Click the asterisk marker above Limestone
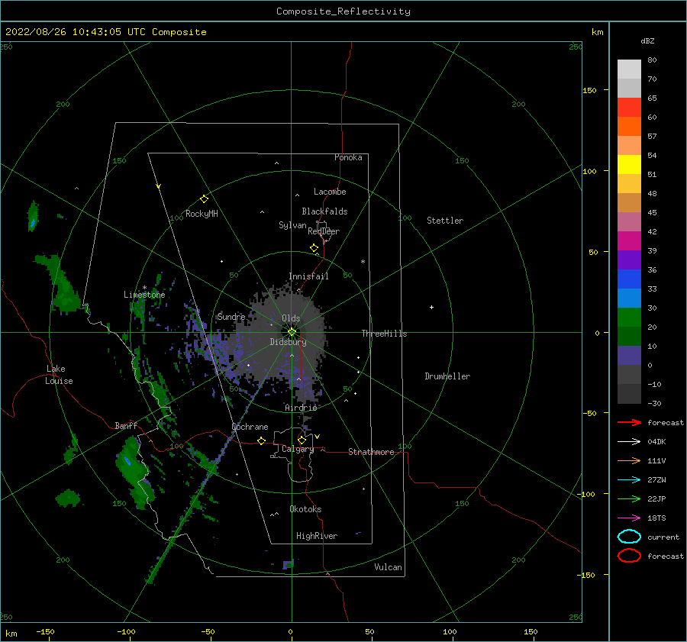687x642 pixels. point(144,288)
